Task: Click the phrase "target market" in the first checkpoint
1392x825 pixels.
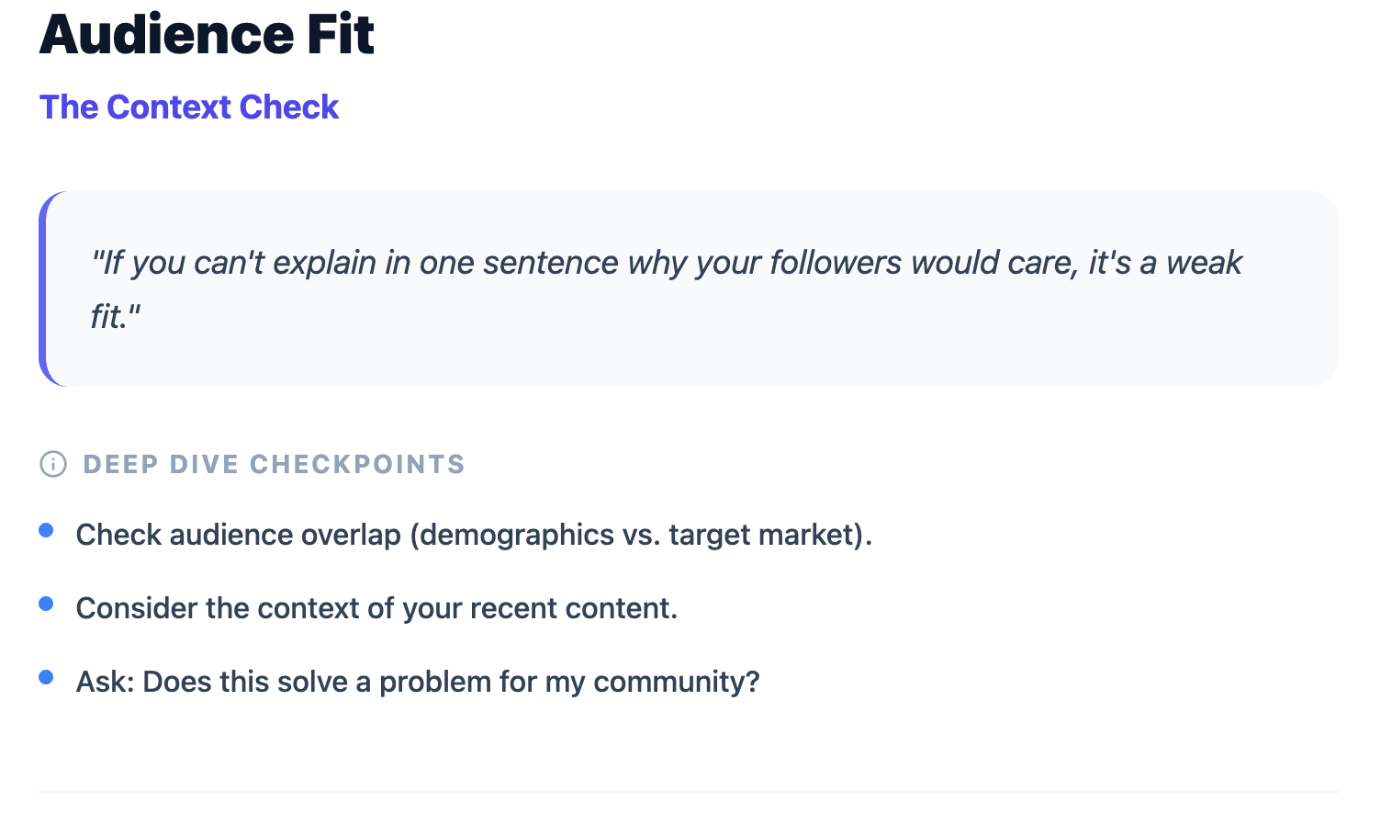Action: (760, 535)
